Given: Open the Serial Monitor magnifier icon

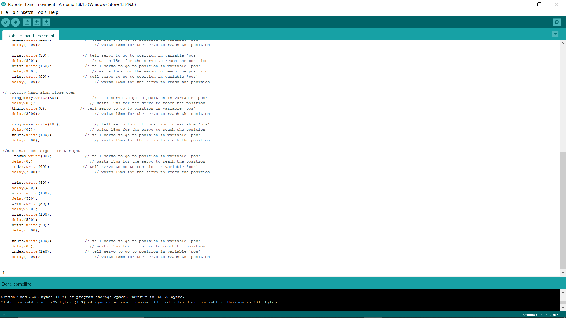Looking at the screenshot, I should (557, 22).
